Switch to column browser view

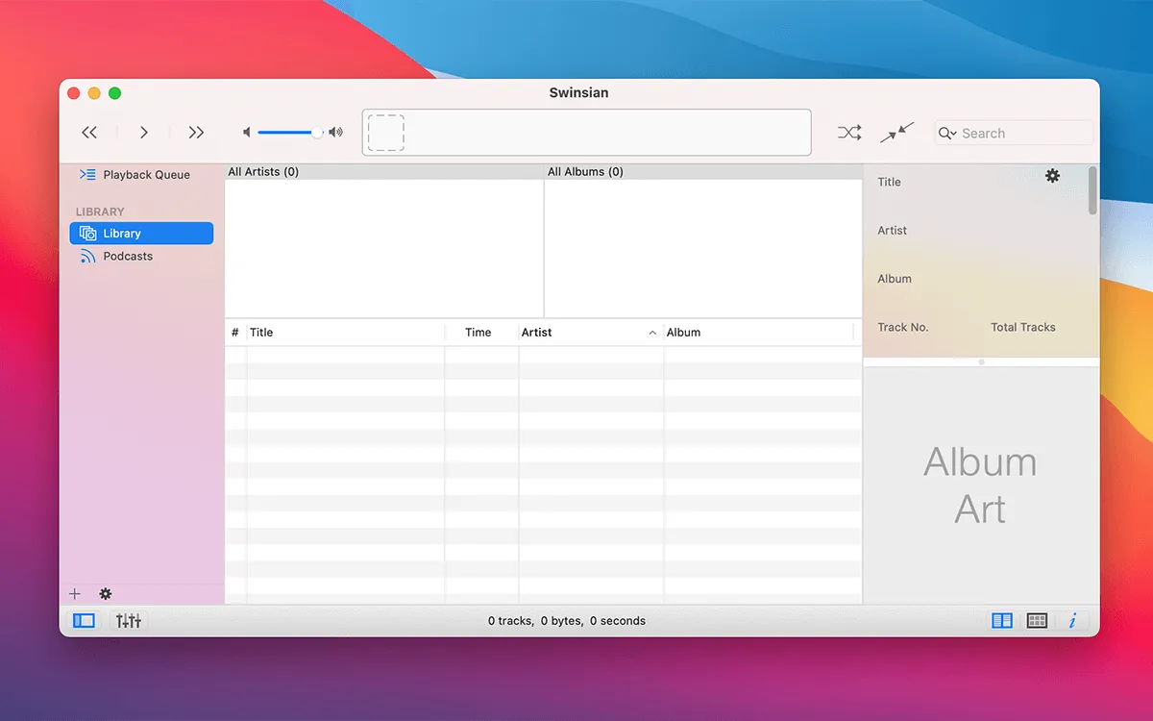click(1002, 621)
